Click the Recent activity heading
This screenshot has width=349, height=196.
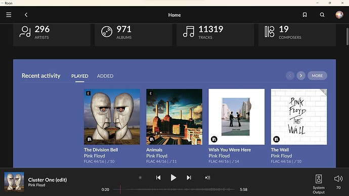pos(41,76)
